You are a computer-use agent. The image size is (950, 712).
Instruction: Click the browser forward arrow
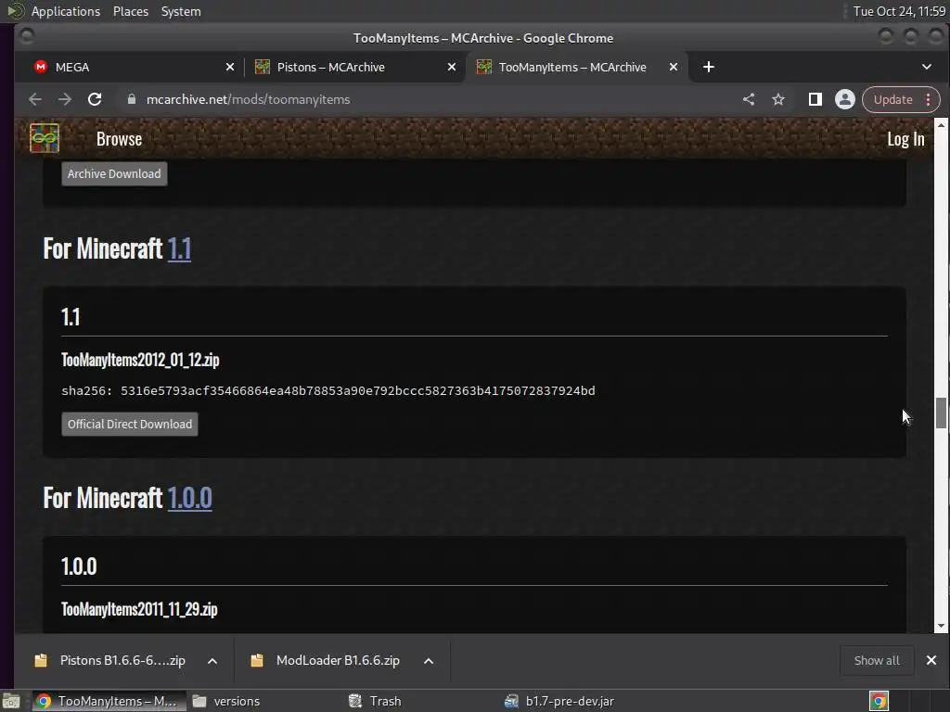coord(65,99)
